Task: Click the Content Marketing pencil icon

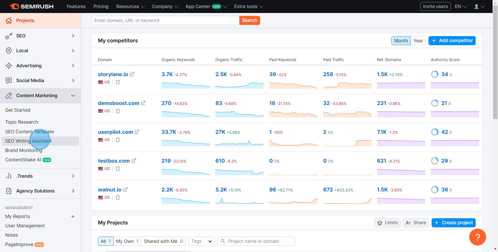Action: (9, 96)
